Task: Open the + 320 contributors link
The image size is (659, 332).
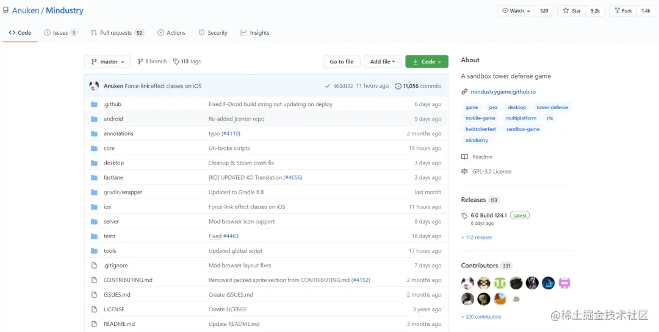Action: coord(481,317)
